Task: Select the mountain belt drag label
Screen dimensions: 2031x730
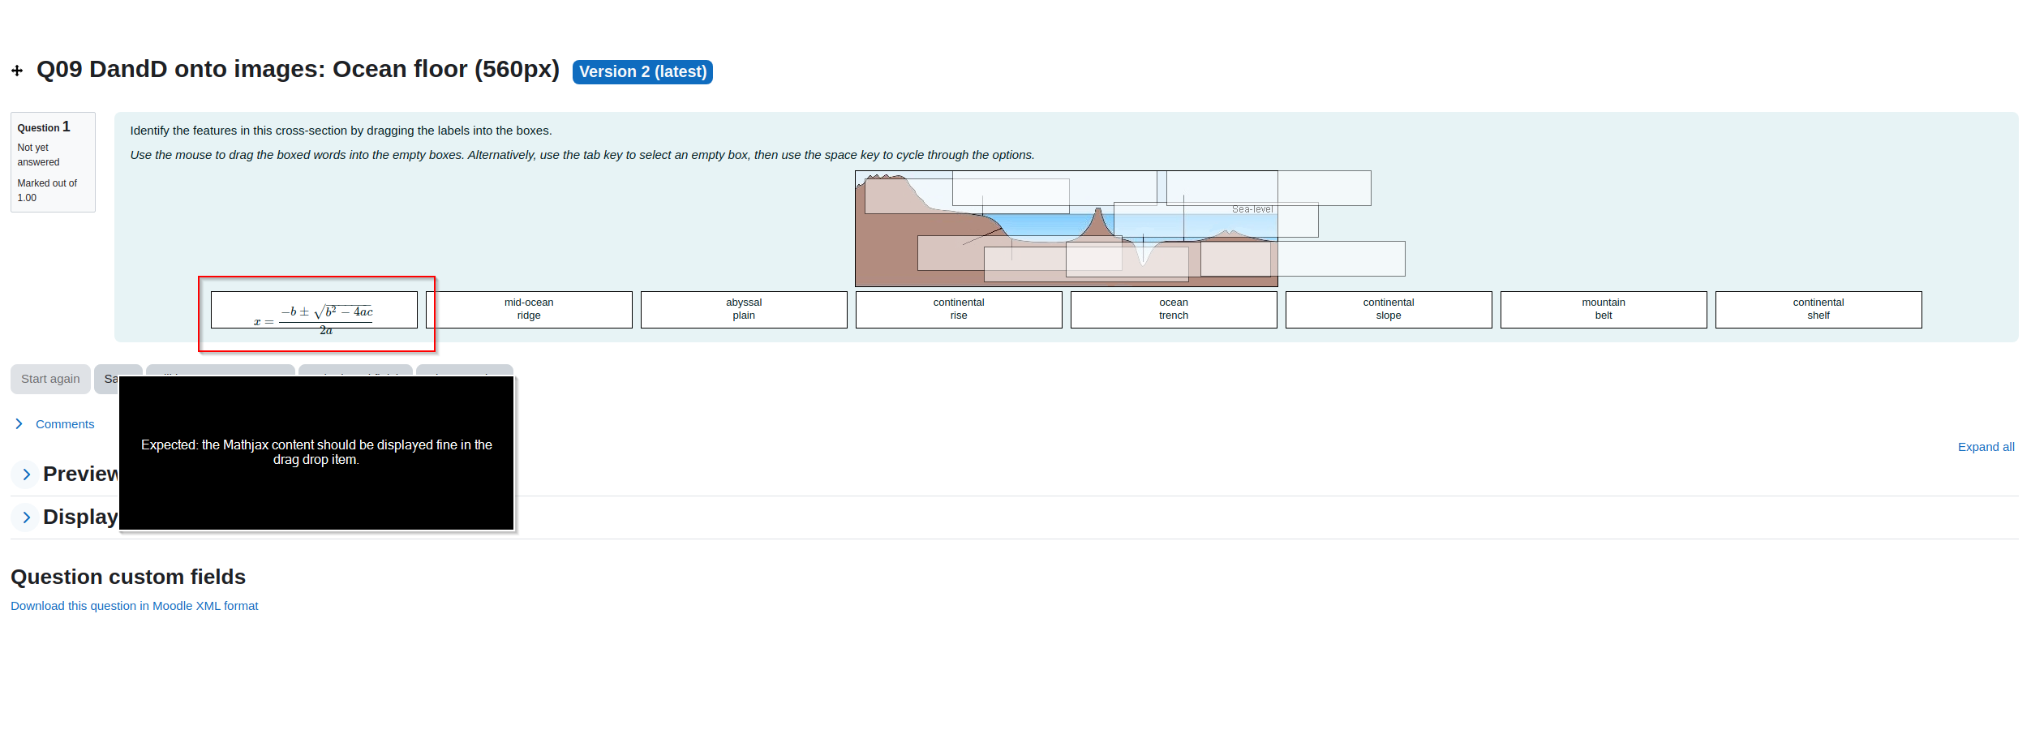Action: coord(1604,310)
